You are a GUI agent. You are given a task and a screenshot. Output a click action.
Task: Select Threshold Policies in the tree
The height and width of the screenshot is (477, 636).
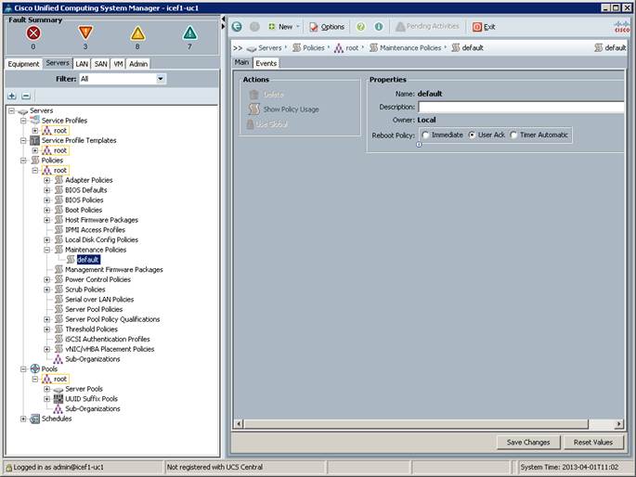point(91,329)
